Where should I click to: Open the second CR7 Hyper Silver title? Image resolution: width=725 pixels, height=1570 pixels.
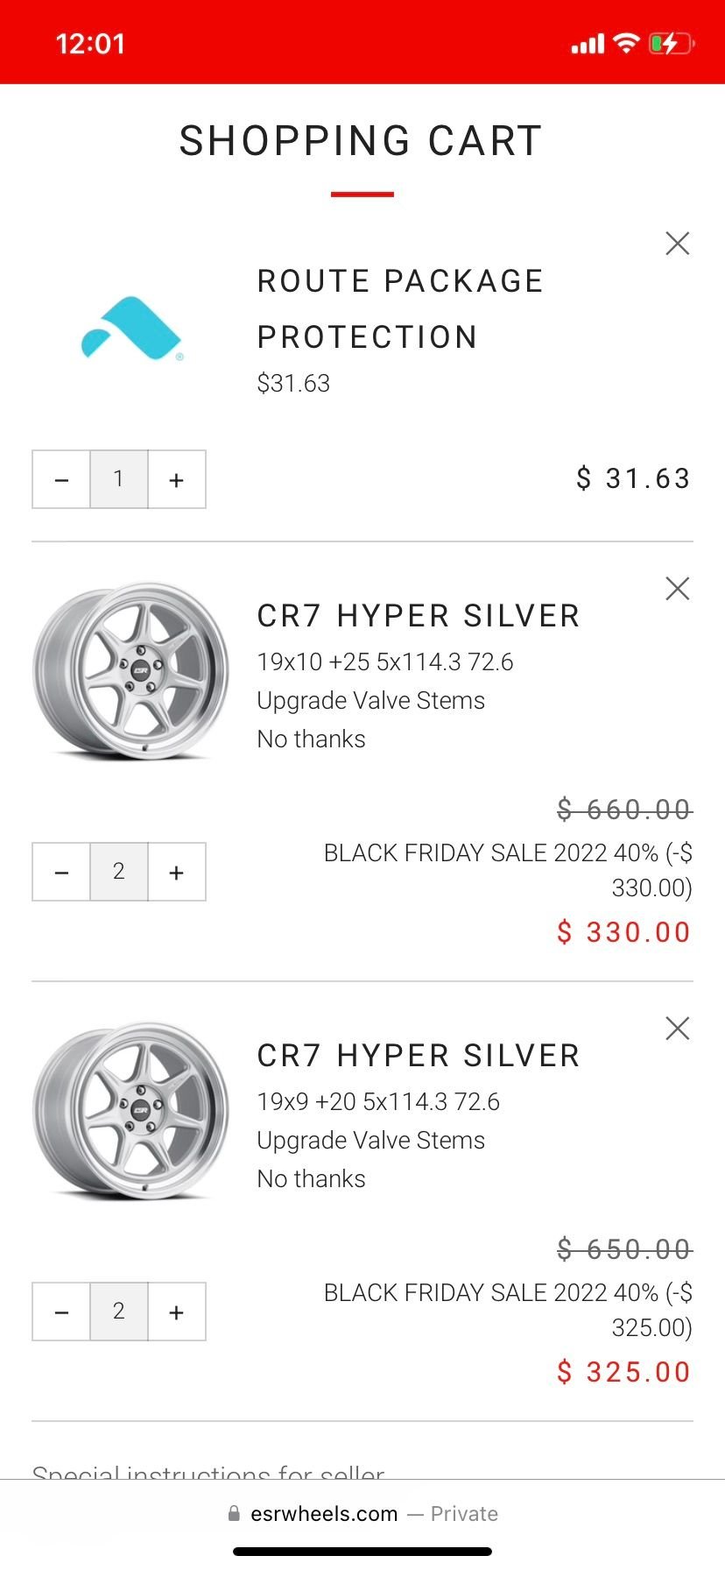(x=419, y=1056)
